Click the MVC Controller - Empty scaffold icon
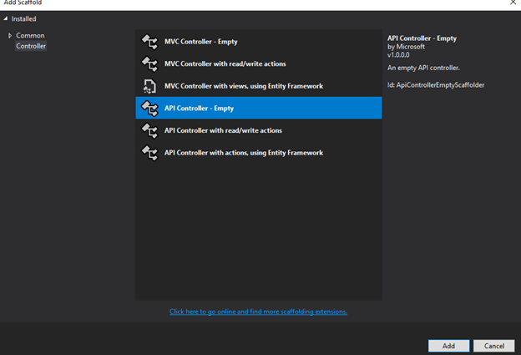This screenshot has width=521, height=355. 149,42
